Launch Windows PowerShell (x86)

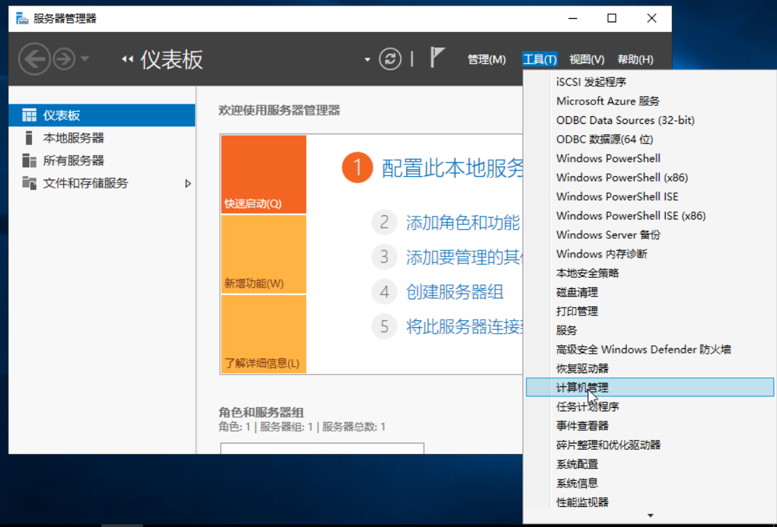(650, 178)
